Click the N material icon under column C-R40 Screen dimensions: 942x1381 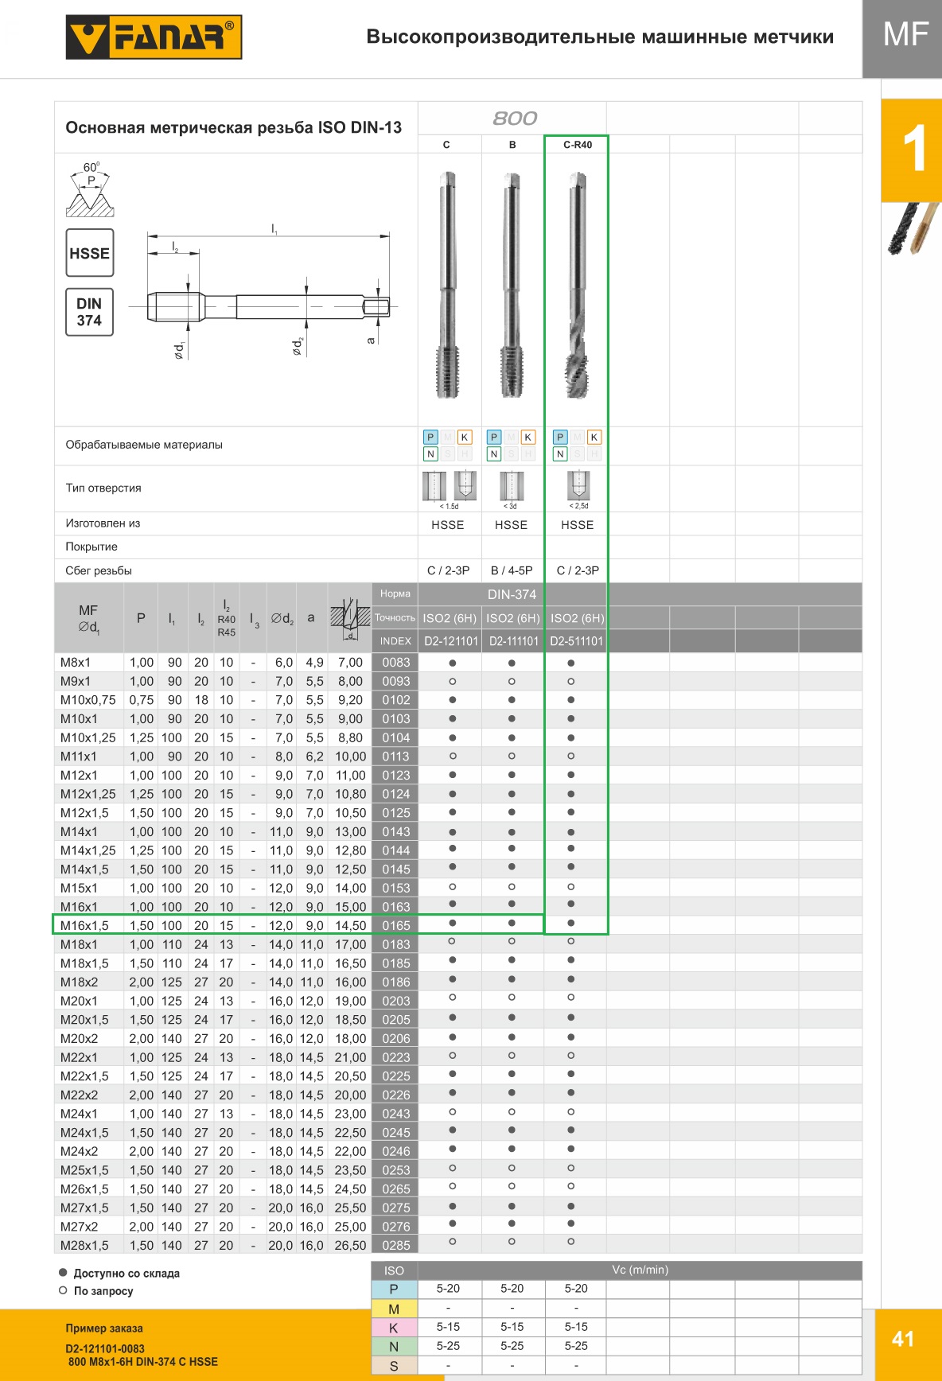pos(560,454)
